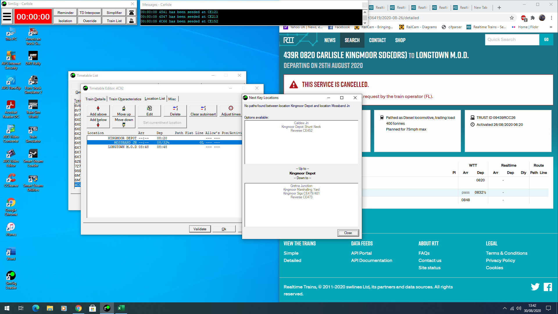Open the This PC desktop icon
Image resolution: width=558 pixels, height=314 pixels.
click(11, 34)
